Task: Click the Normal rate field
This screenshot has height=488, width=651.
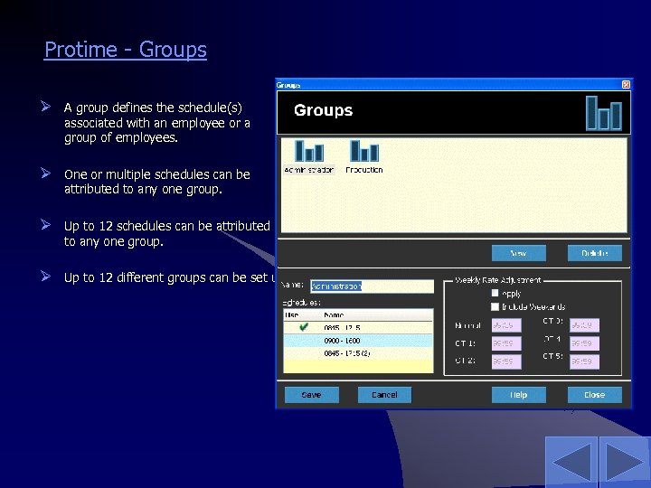Action: tap(506, 325)
